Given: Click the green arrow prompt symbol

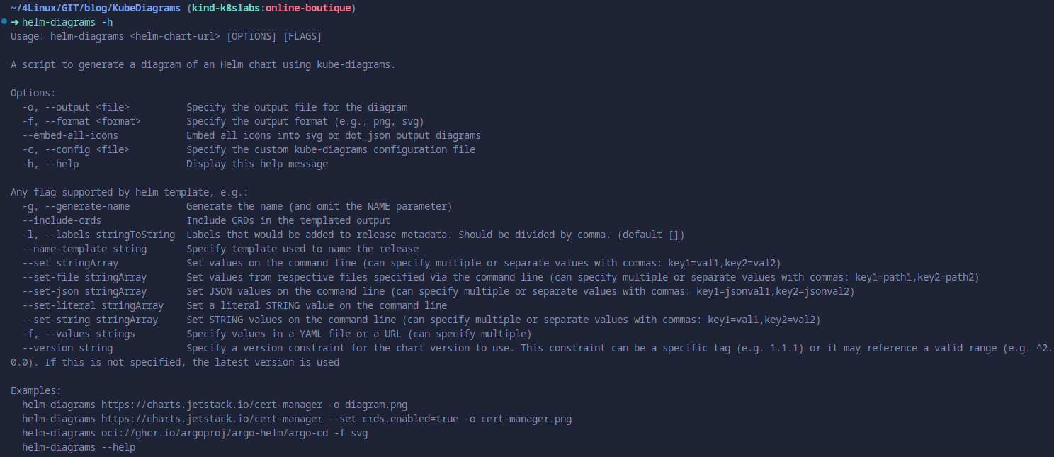Looking at the screenshot, I should (15, 22).
